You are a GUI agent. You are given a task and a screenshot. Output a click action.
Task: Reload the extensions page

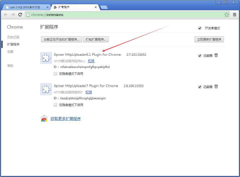click(20, 15)
